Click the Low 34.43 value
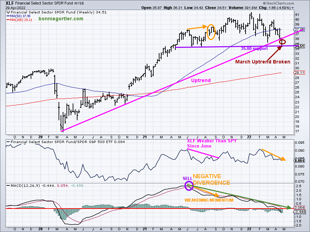Screen dimensions: 310x232 coord(194,8)
